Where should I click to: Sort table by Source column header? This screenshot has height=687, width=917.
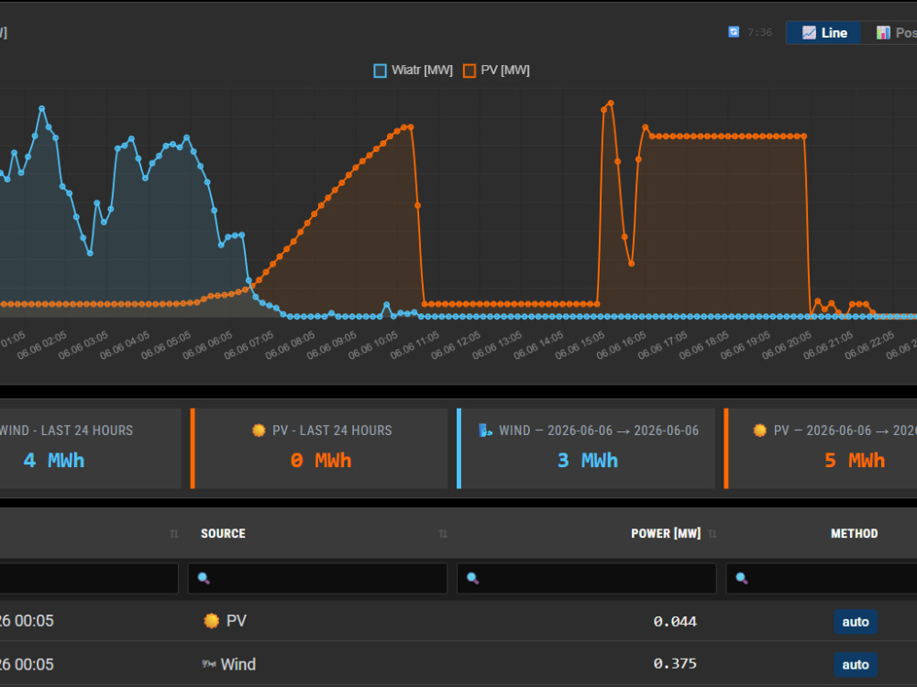pos(223,533)
